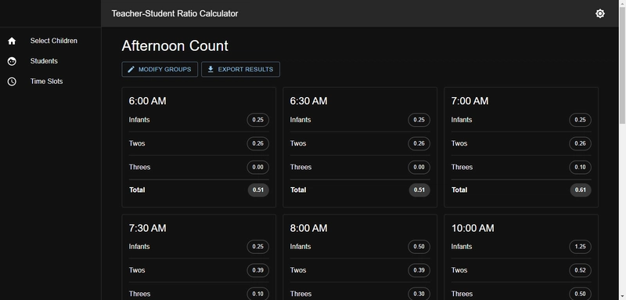Click Total label in 6:00 AM card
The image size is (626, 300).
coord(137,190)
